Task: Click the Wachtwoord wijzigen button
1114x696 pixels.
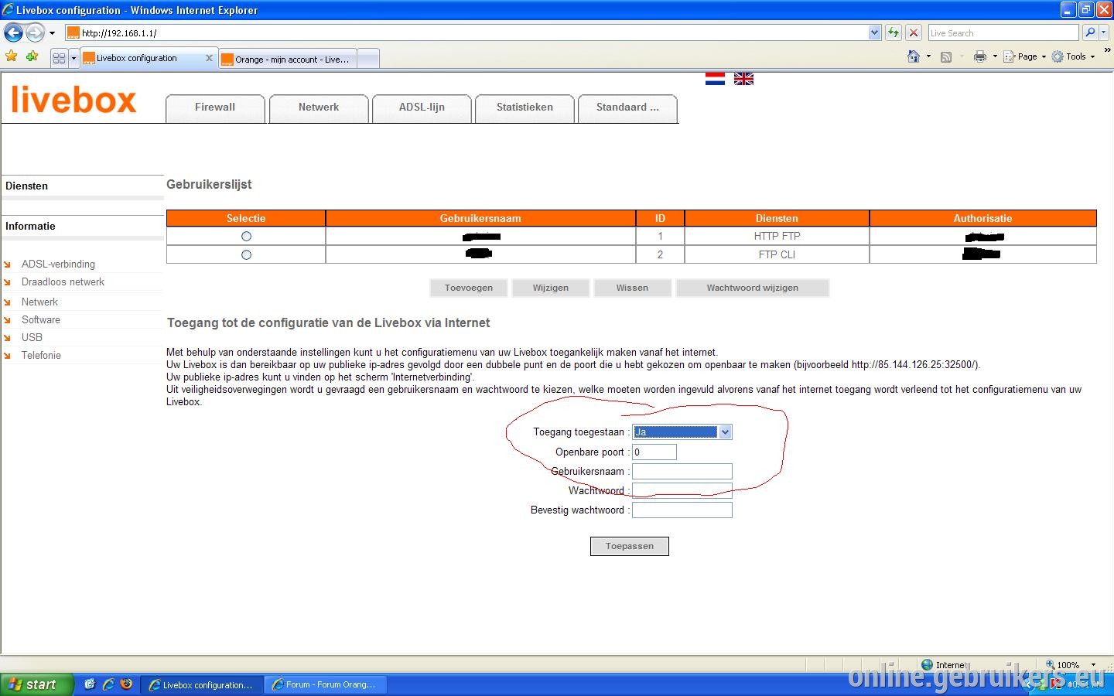Action: point(752,288)
